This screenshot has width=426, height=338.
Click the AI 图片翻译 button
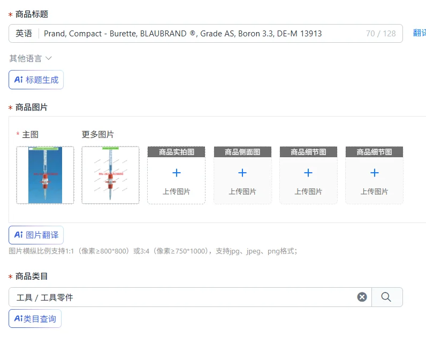point(36,235)
